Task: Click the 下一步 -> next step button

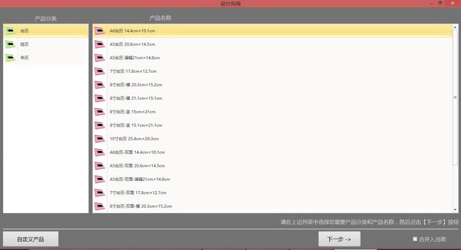Action: click(339, 239)
